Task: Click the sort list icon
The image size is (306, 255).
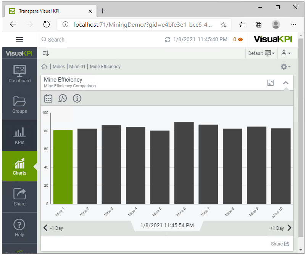Action: click(x=45, y=53)
